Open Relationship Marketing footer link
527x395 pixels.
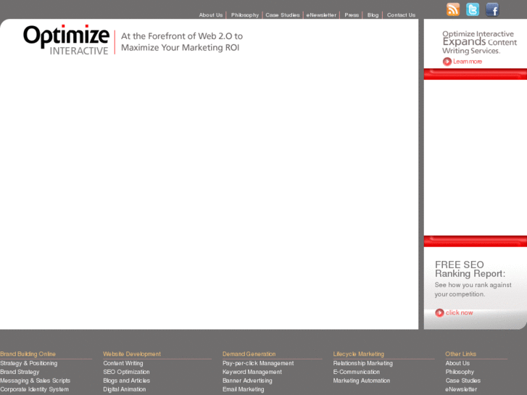point(363,363)
